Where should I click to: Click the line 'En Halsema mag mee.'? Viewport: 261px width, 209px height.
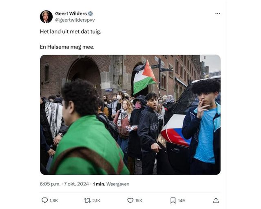(x=67, y=47)
